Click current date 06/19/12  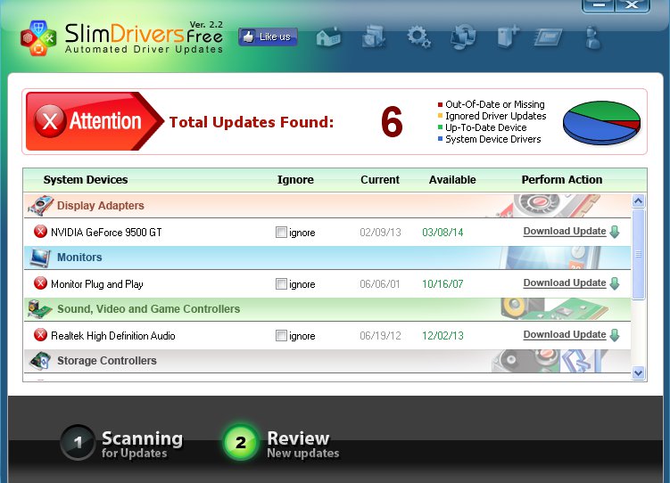click(380, 336)
